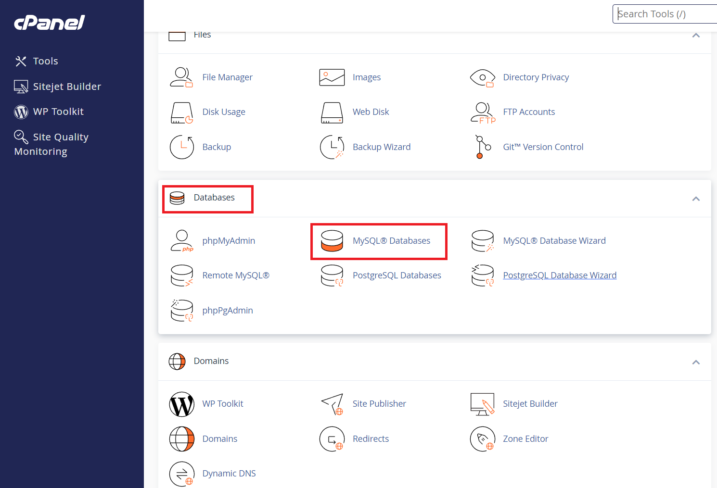
Task: Click the MySQL Database Wizard icon
Action: [483, 241]
